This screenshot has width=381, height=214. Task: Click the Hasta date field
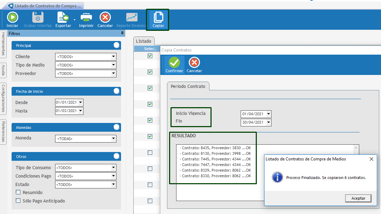coord(66,111)
